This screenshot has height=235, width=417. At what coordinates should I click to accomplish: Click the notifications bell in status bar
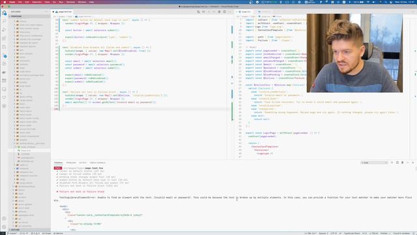pos(414,234)
